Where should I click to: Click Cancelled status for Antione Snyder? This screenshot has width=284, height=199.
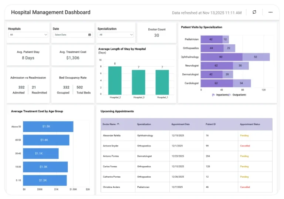245,146
